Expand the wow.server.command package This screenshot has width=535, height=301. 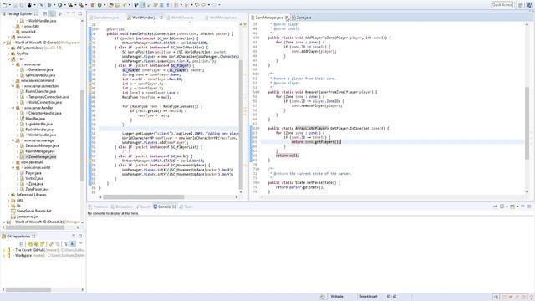coord(13,80)
